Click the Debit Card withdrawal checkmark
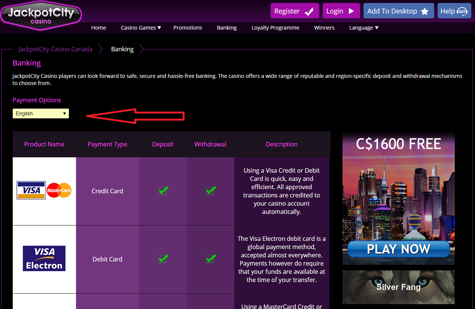This screenshot has height=309, width=475. pos(210,258)
